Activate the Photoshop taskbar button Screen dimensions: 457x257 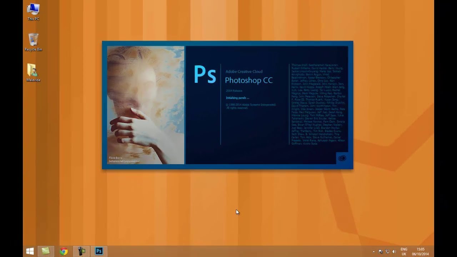point(99,251)
